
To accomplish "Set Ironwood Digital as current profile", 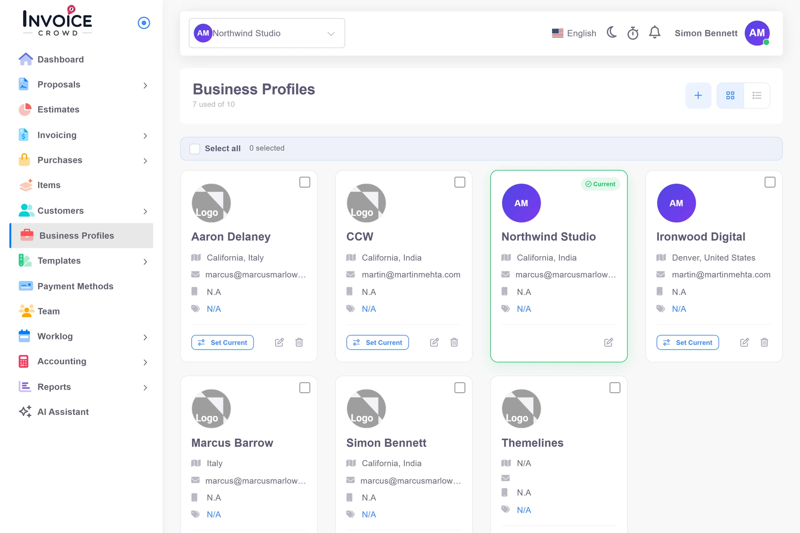I will pos(688,342).
